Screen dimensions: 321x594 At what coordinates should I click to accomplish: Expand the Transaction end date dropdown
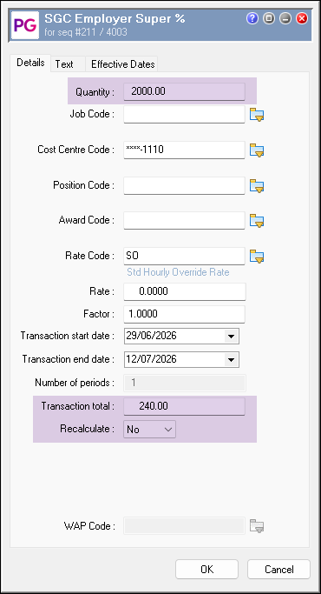pos(231,359)
